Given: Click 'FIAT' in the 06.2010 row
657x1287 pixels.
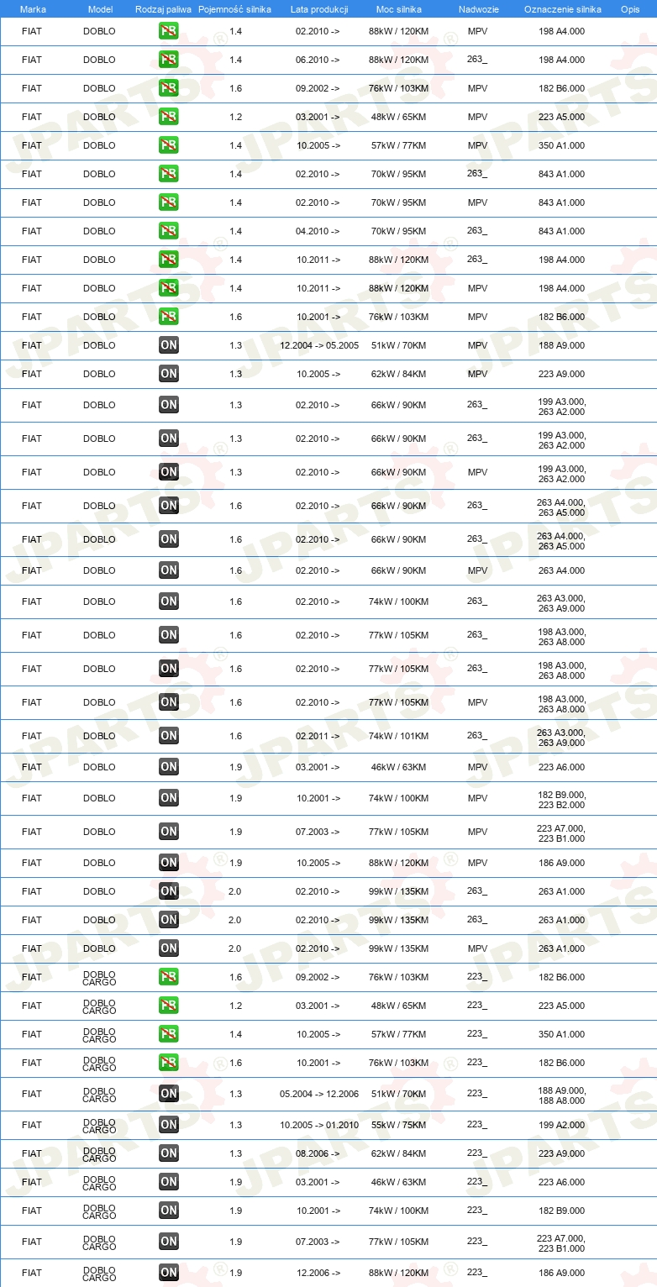Looking at the screenshot, I should (32, 60).
